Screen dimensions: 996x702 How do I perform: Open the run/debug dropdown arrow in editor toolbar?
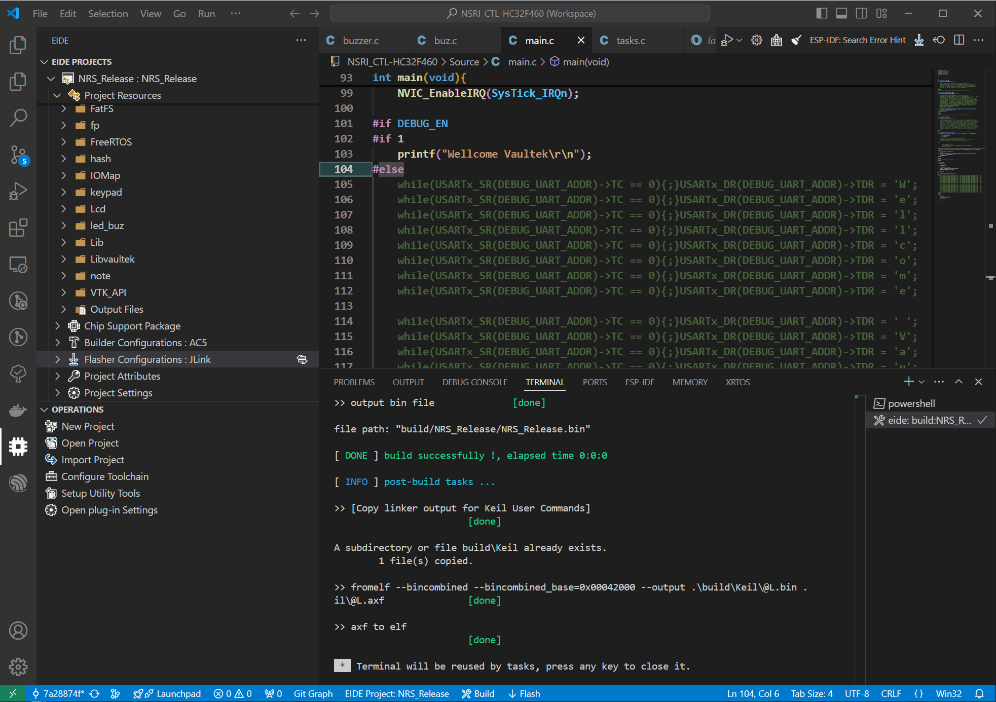pos(740,40)
